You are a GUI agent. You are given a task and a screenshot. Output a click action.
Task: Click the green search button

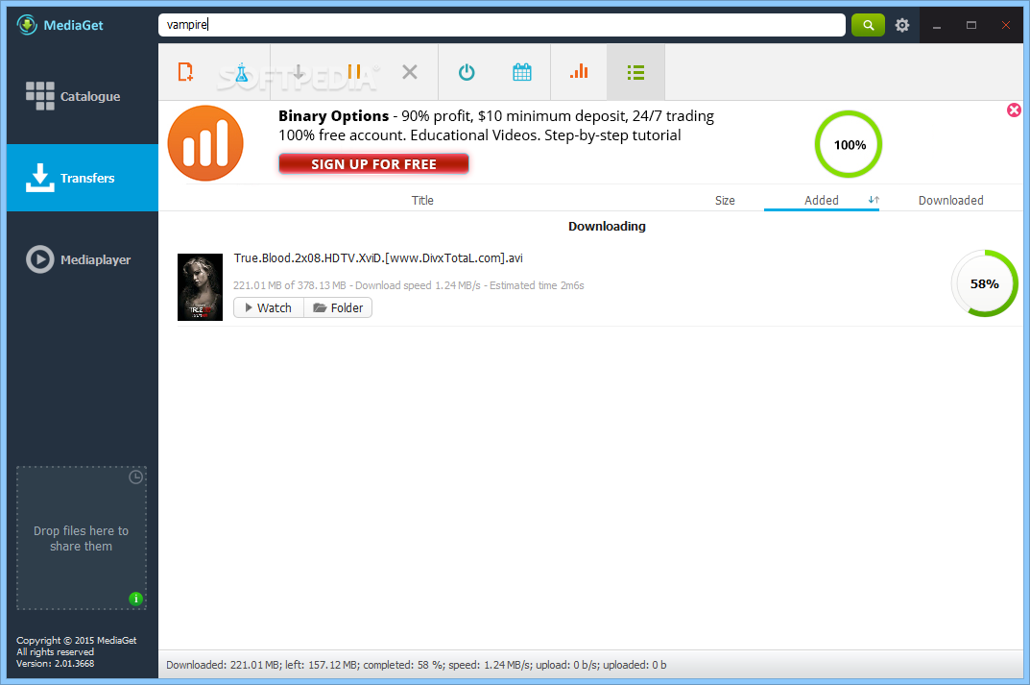click(868, 25)
